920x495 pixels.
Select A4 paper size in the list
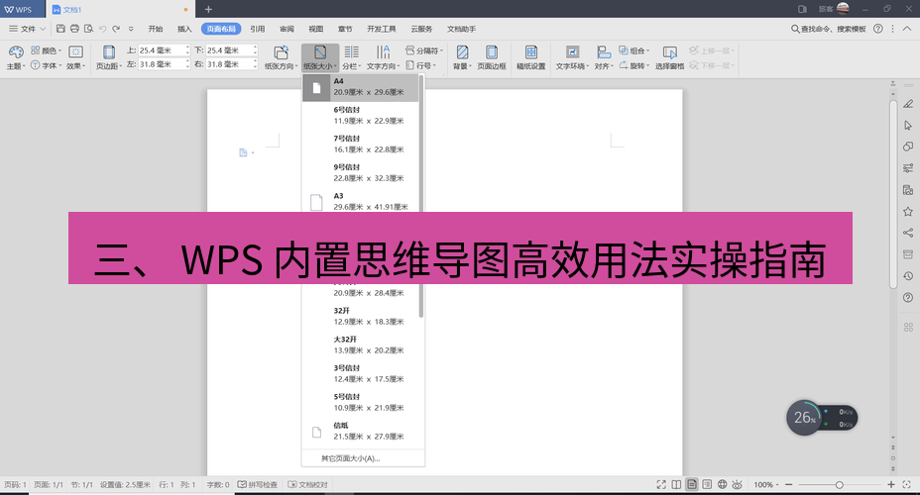(x=360, y=87)
